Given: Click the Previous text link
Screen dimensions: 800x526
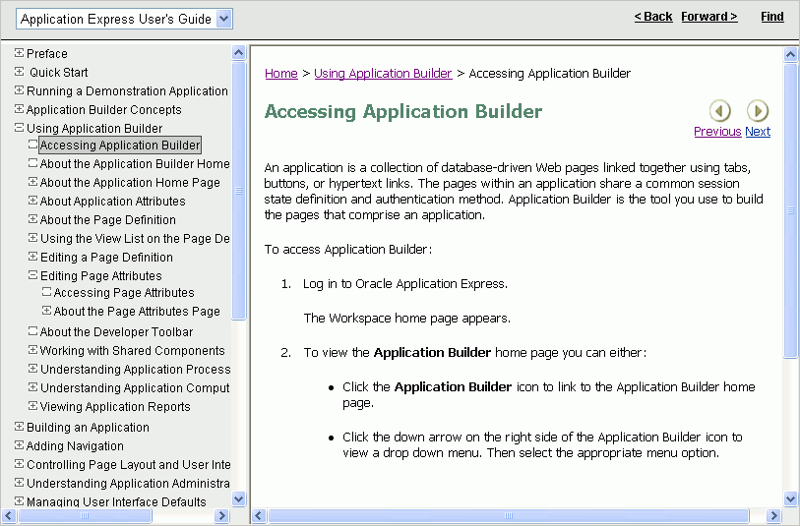Looking at the screenshot, I should (x=716, y=132).
